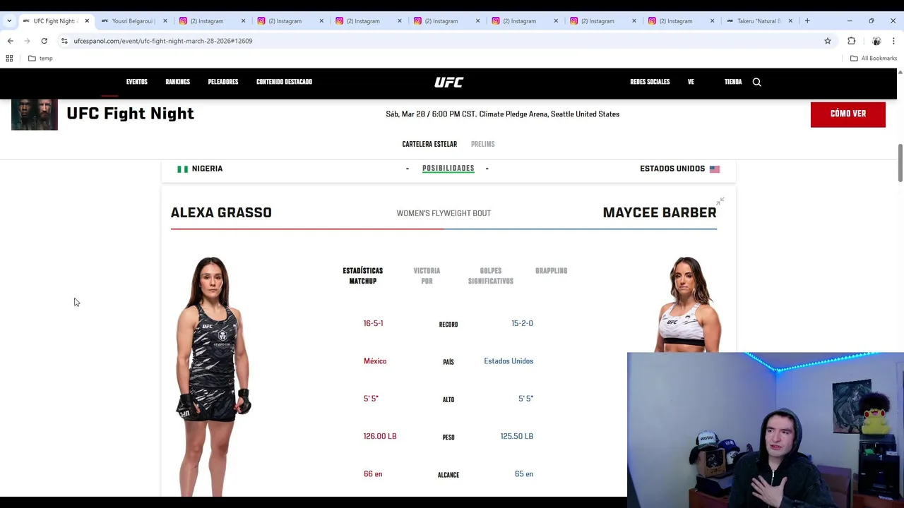Click the browser back arrow

(10, 41)
